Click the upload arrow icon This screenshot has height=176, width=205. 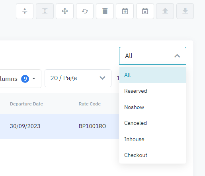click(165, 11)
